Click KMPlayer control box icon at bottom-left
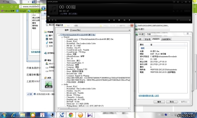 coord(49,20)
